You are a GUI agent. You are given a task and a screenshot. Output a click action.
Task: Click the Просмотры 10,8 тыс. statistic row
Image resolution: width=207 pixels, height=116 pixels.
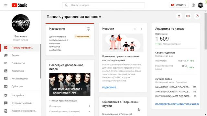coord(175,61)
